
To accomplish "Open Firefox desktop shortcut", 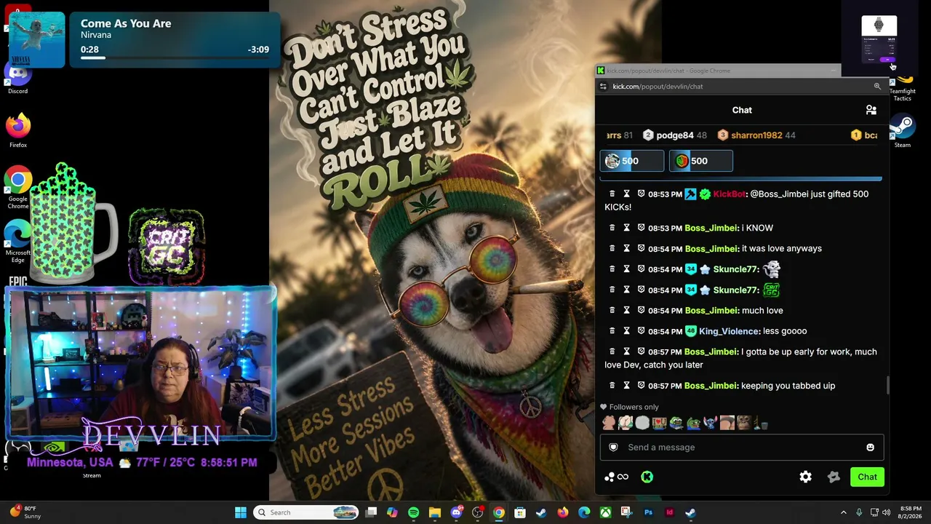I will coord(18,131).
